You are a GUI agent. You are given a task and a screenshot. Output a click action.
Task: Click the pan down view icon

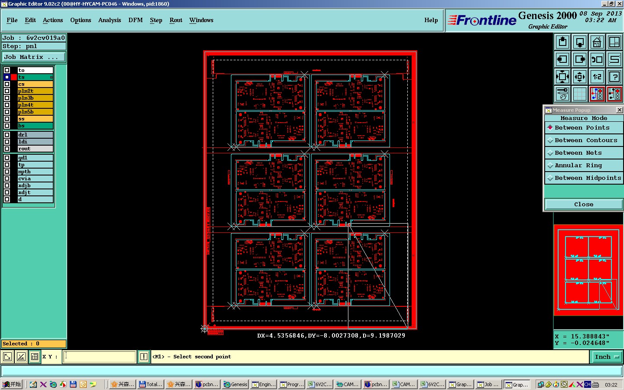[x=580, y=42]
